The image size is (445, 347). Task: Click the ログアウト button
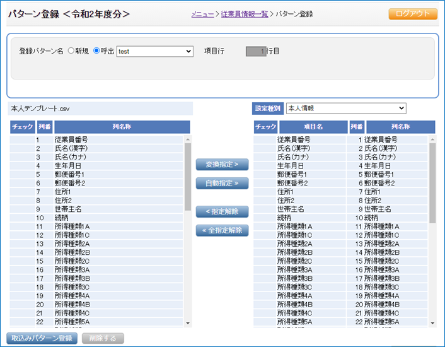413,14
